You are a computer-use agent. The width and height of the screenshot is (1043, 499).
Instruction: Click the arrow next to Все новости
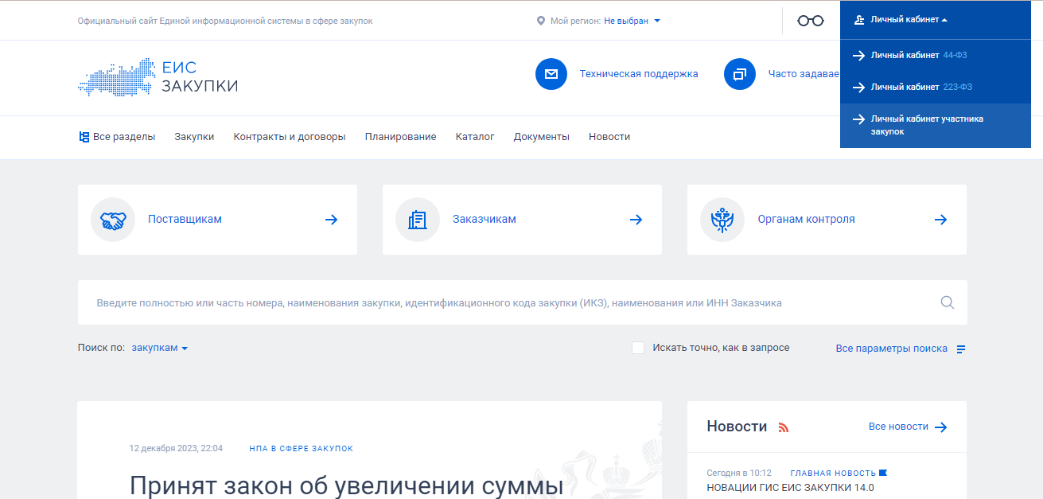pos(941,427)
